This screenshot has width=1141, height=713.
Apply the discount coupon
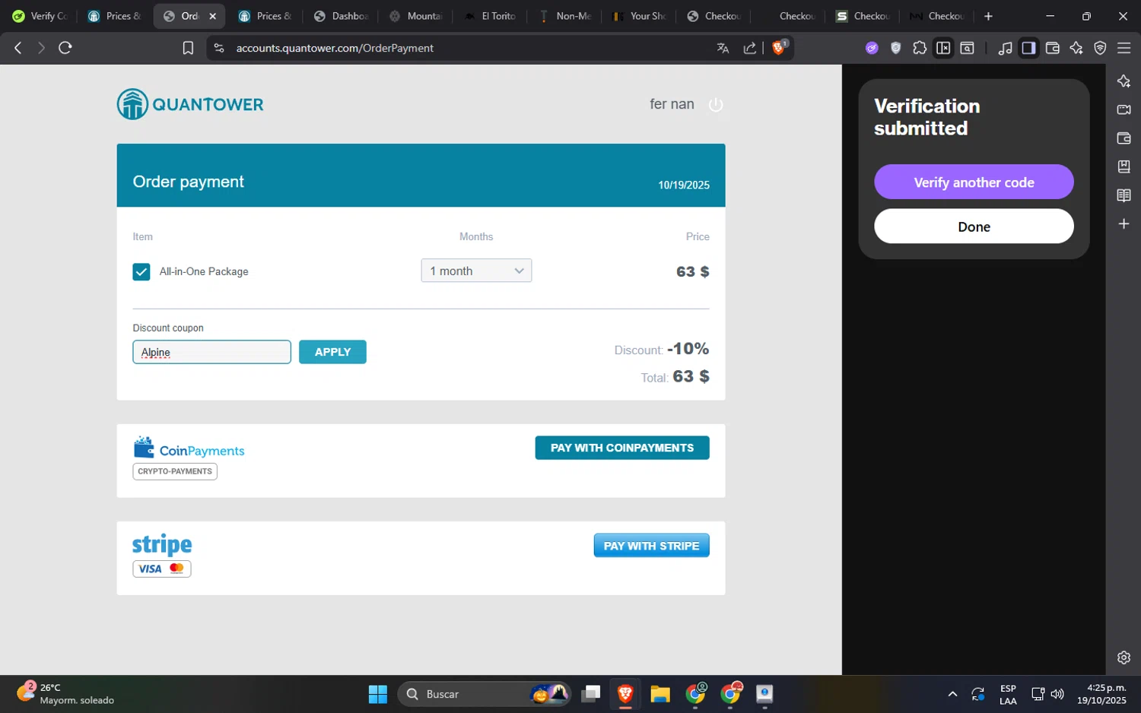(332, 352)
